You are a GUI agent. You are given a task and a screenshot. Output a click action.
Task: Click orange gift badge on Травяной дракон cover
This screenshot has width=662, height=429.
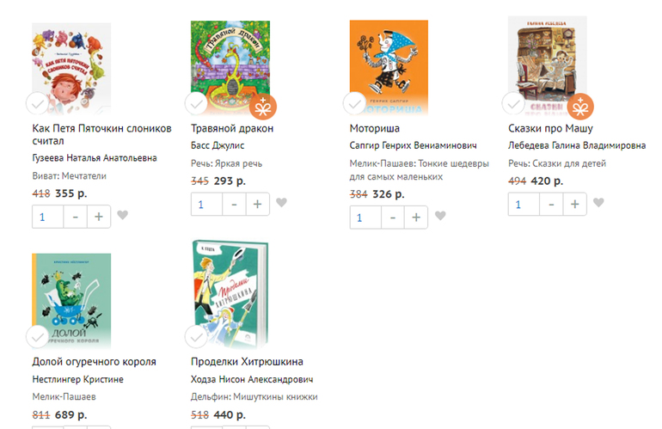click(263, 107)
